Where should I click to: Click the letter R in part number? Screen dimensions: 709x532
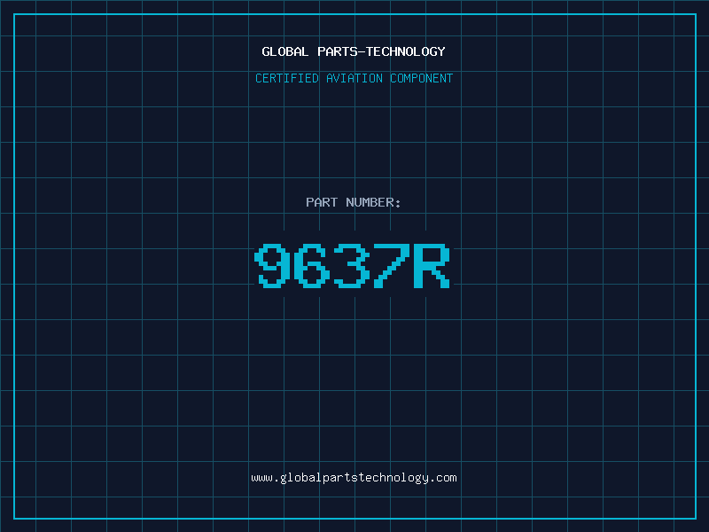pyautogui.click(x=432, y=266)
